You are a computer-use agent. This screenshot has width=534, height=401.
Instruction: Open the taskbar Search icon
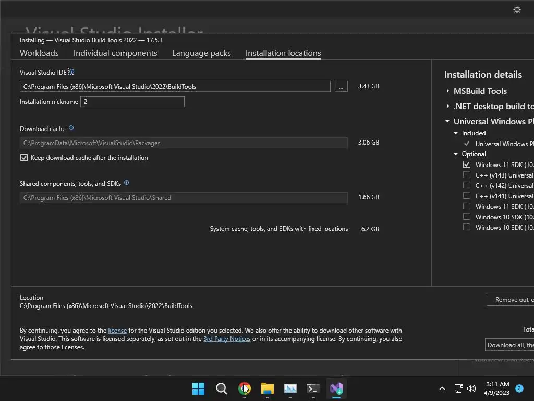(221, 388)
